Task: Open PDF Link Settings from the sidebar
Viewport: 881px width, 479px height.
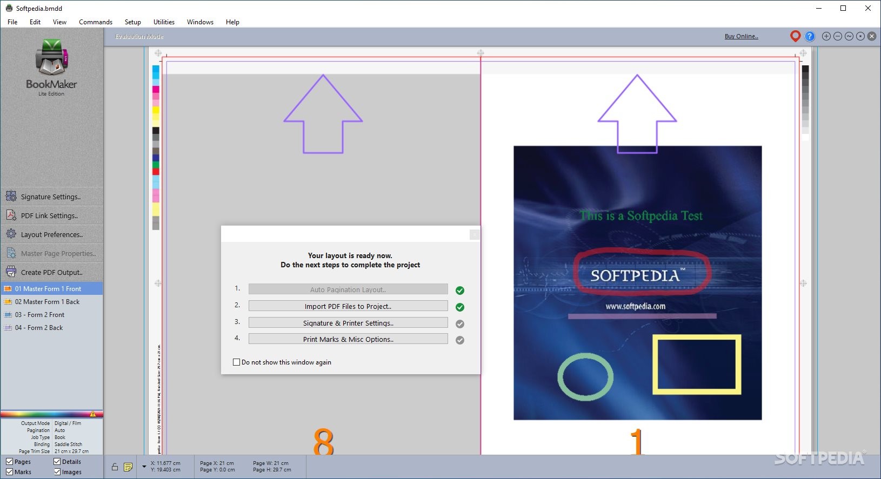Action: [52, 215]
